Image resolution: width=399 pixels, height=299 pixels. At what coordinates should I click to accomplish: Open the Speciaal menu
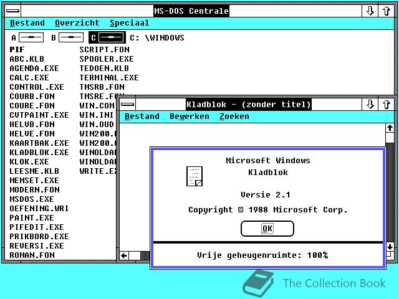tap(129, 23)
